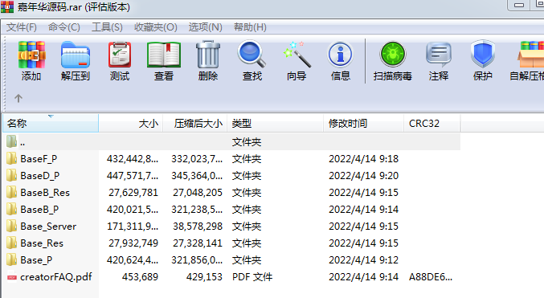The height and width of the screenshot is (298, 544).
Task: Open the 文件(F) menu
Action: [x=22, y=27]
